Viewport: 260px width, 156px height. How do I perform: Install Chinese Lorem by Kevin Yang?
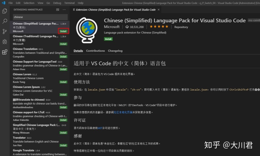63,82
